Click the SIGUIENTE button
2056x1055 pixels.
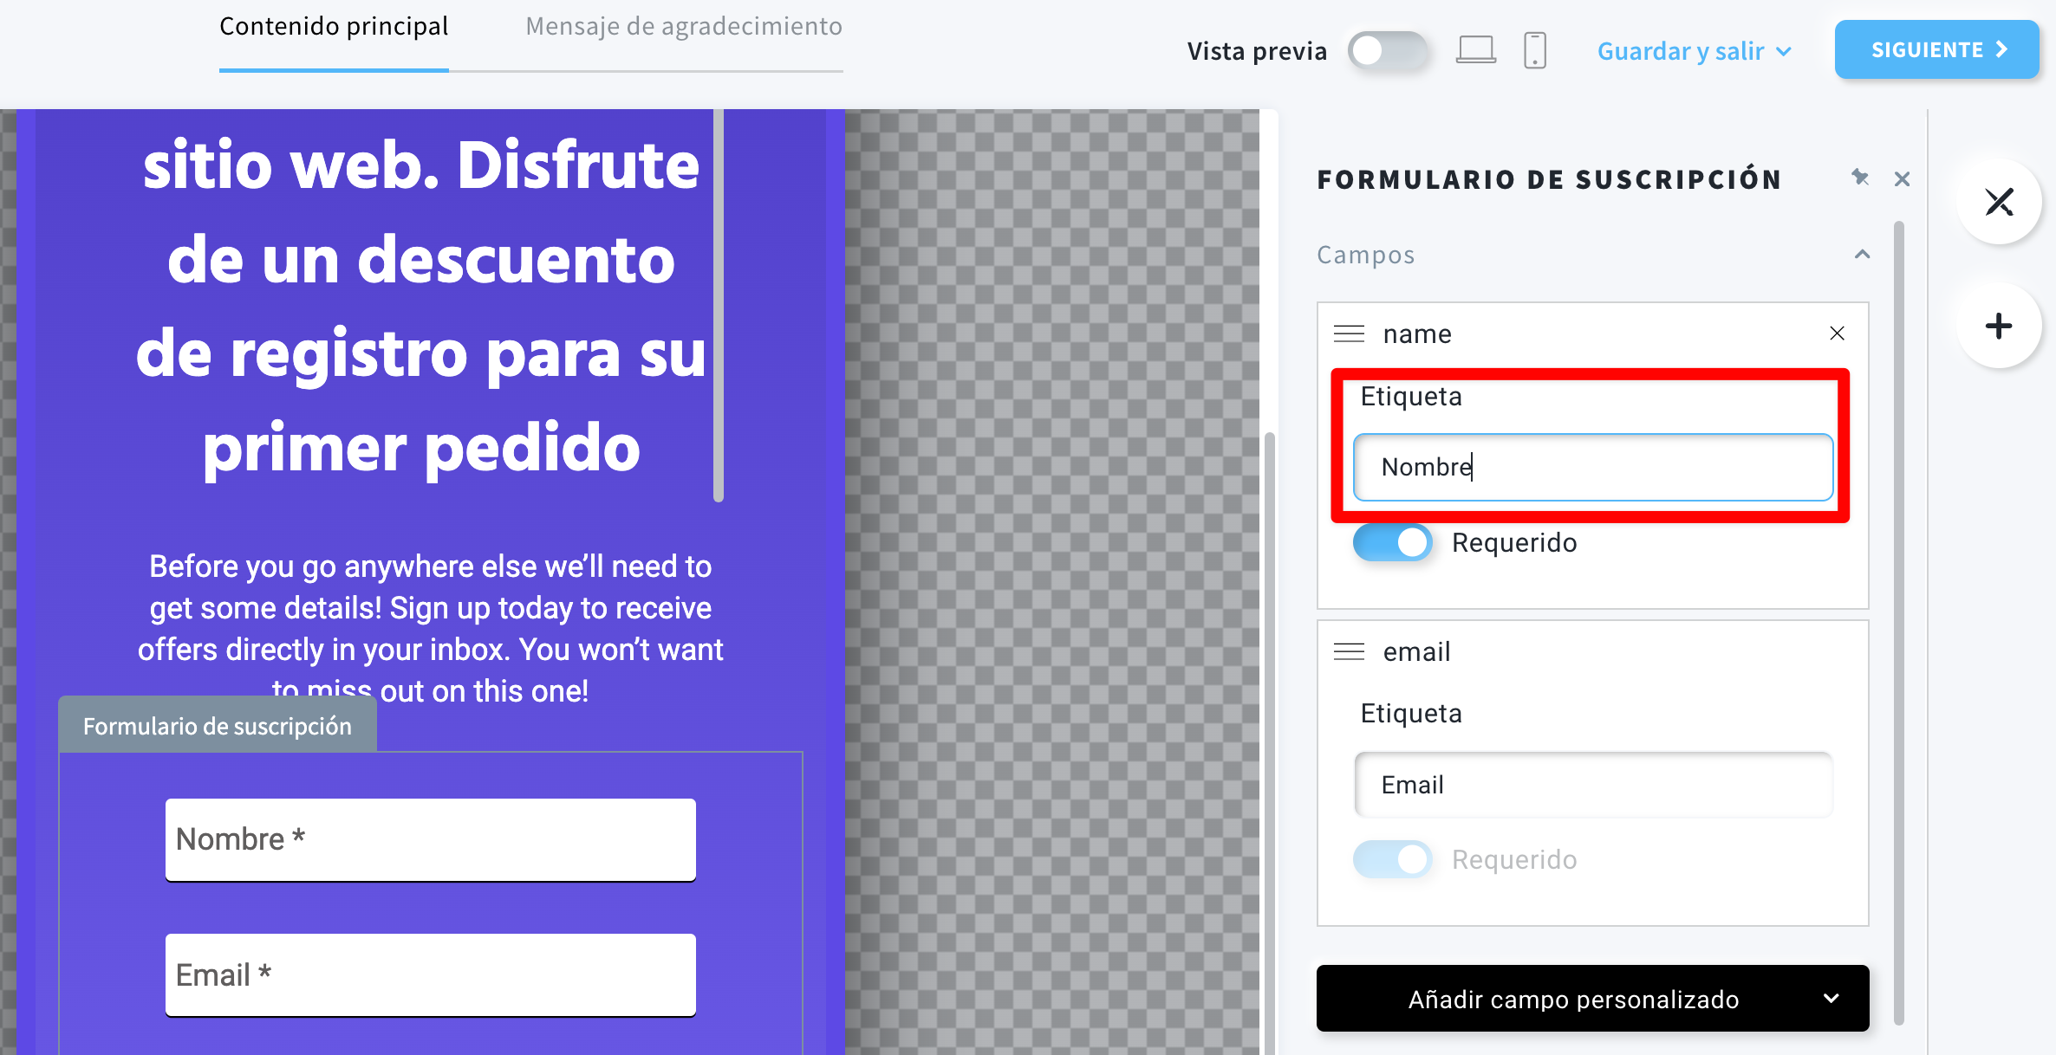point(1936,50)
